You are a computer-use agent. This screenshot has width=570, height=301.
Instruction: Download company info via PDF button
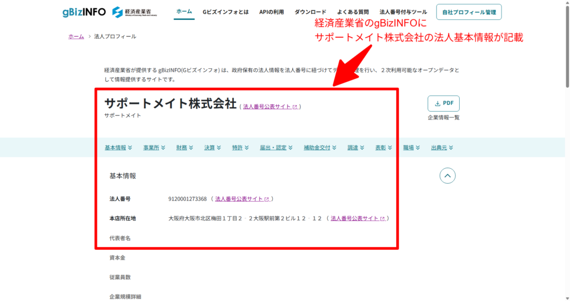[x=444, y=103]
